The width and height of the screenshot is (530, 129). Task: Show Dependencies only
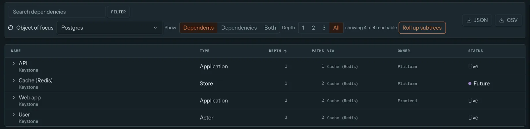239,28
